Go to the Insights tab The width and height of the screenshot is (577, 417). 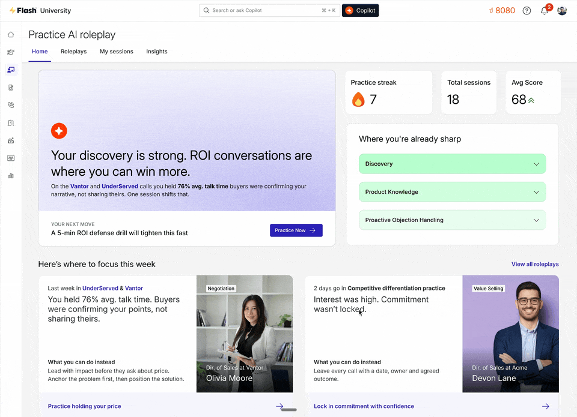point(157,52)
